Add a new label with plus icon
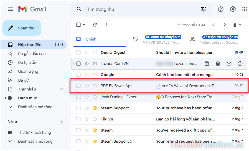The image size is (249, 151). tap(62, 122)
